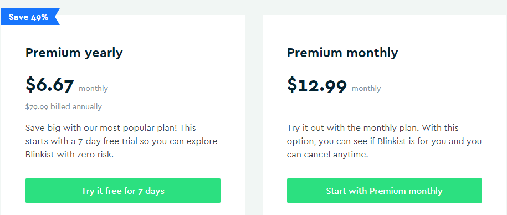Click the $12.99 price
507x215 pixels.
point(317,85)
